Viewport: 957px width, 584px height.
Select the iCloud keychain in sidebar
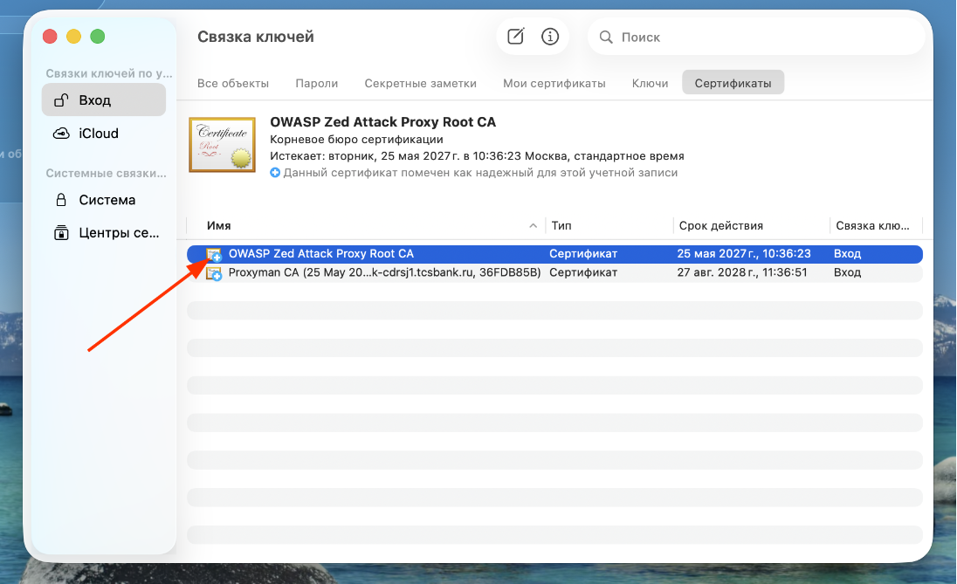pyautogui.click(x=104, y=133)
